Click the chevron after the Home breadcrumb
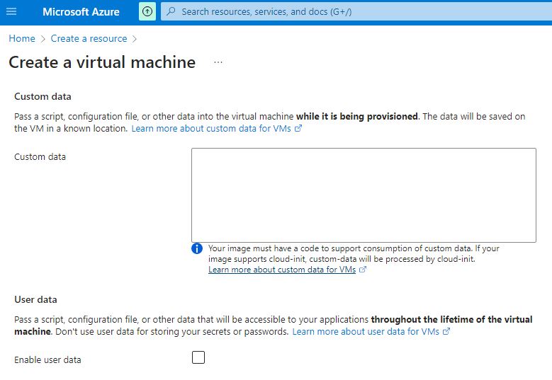The height and width of the screenshot is (380, 552). click(43, 39)
